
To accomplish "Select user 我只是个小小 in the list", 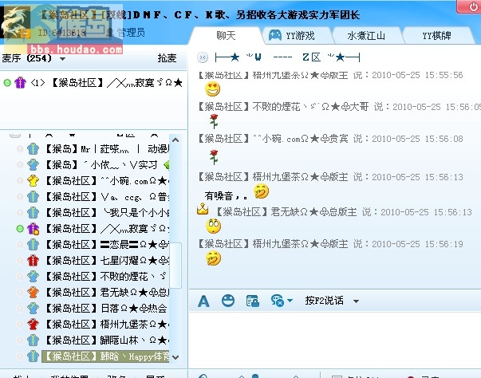I will click(105, 213).
